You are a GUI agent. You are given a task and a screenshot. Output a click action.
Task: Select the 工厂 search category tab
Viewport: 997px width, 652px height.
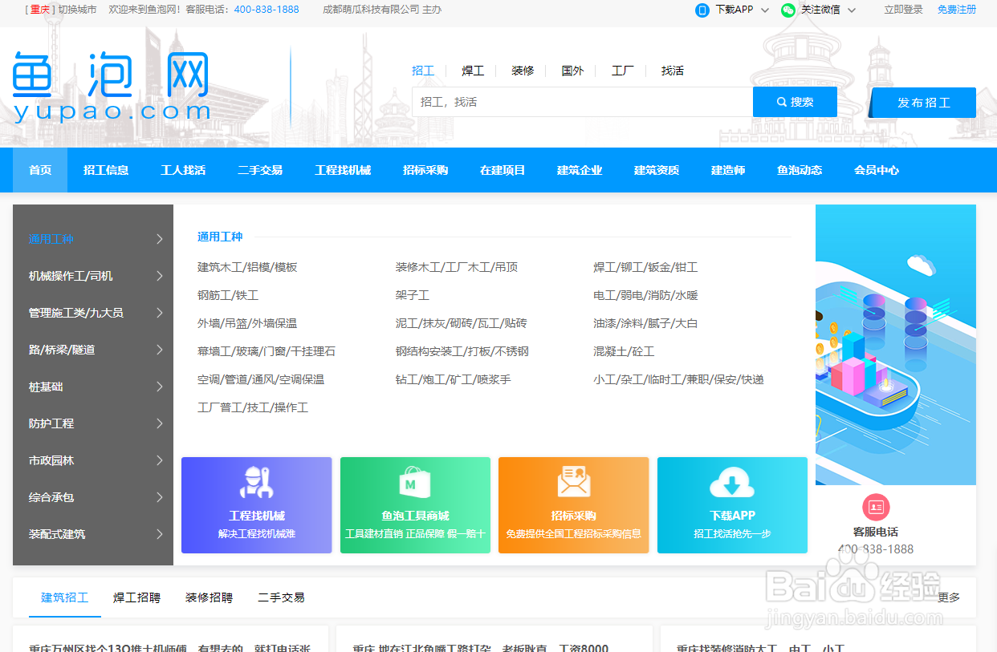pyautogui.click(x=623, y=71)
